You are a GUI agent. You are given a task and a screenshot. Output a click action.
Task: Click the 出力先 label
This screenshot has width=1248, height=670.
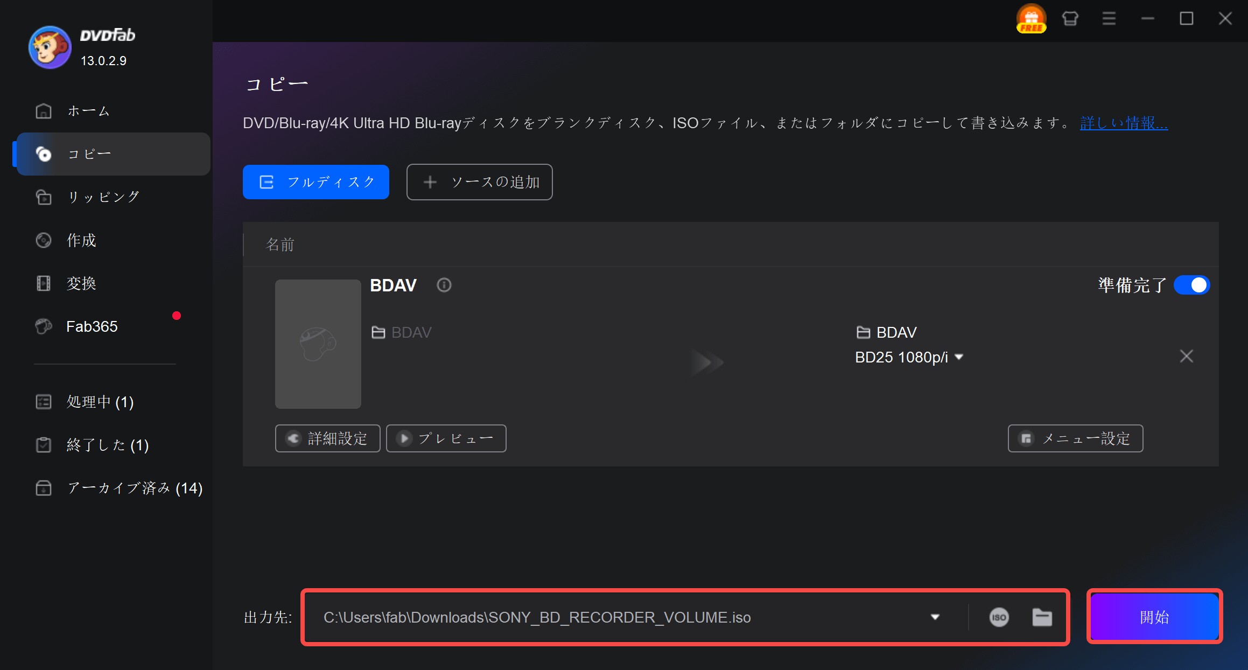click(x=268, y=617)
